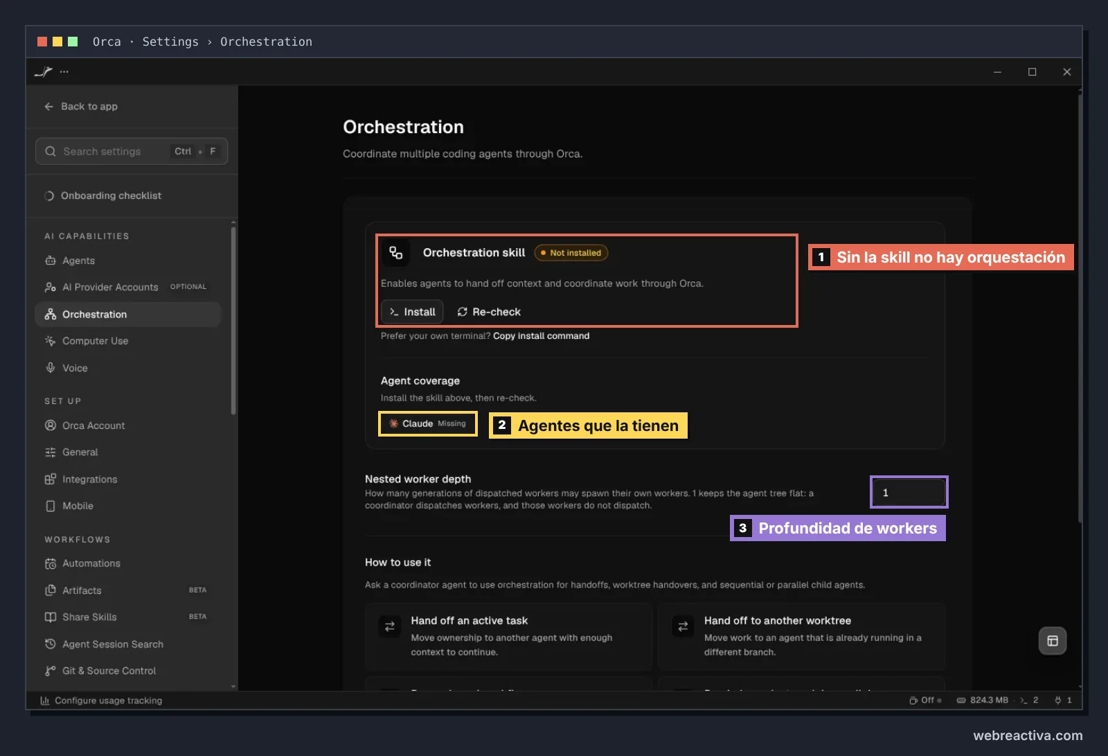Open Git & Source Control icon
The width and height of the screenshot is (1108, 756).
coord(51,671)
